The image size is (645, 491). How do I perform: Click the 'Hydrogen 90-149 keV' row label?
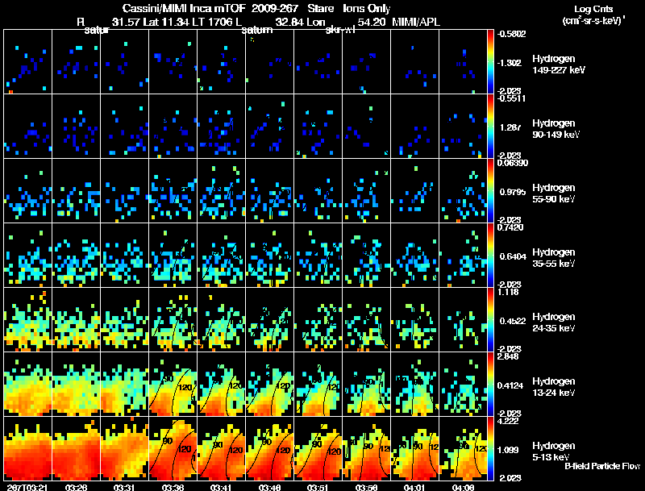click(556, 129)
